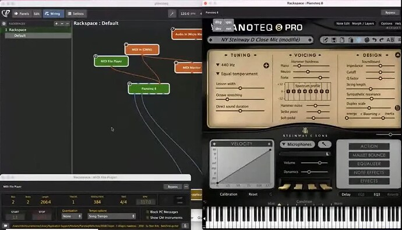Screen dimensions: 402x230
Task: Adjust the Volume slider knob
Action: [319, 162]
